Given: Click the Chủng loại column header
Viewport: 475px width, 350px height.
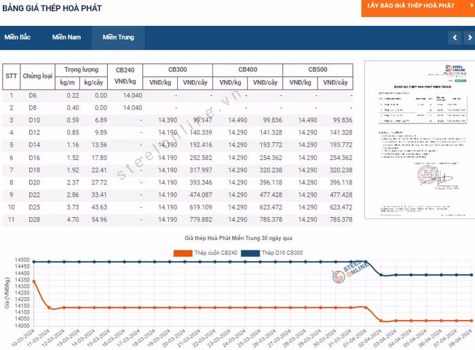Looking at the screenshot, I should [x=37, y=76].
